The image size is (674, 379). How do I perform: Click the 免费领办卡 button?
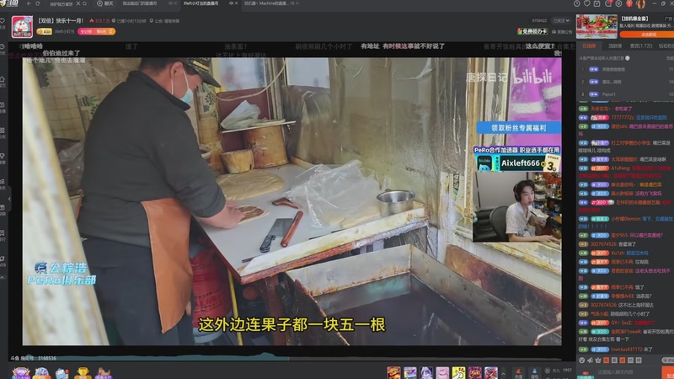pos(532,31)
